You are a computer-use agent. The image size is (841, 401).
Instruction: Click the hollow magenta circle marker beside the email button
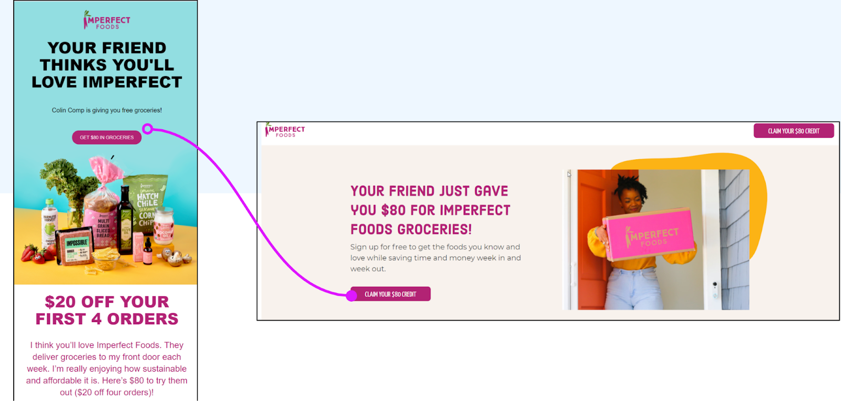[148, 129]
